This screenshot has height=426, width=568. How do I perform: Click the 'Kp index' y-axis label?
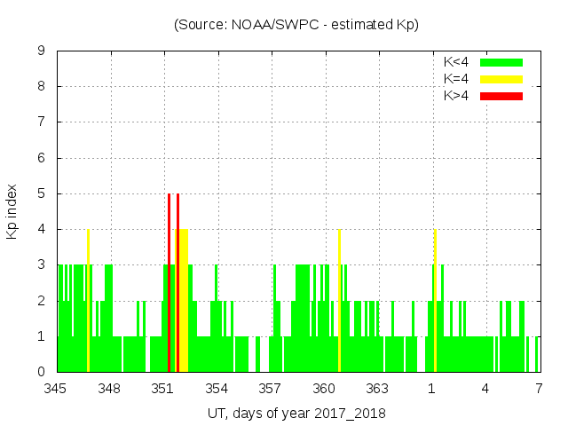pyautogui.click(x=12, y=211)
